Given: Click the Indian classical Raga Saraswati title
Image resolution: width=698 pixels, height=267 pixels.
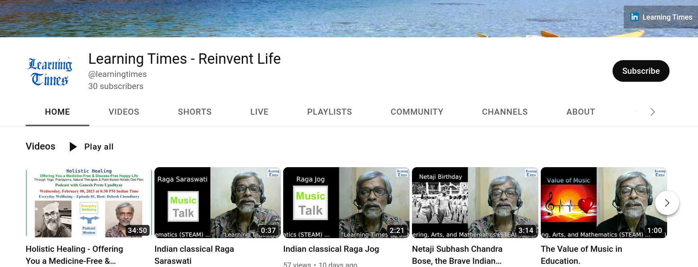Looking at the screenshot, I should [194, 255].
